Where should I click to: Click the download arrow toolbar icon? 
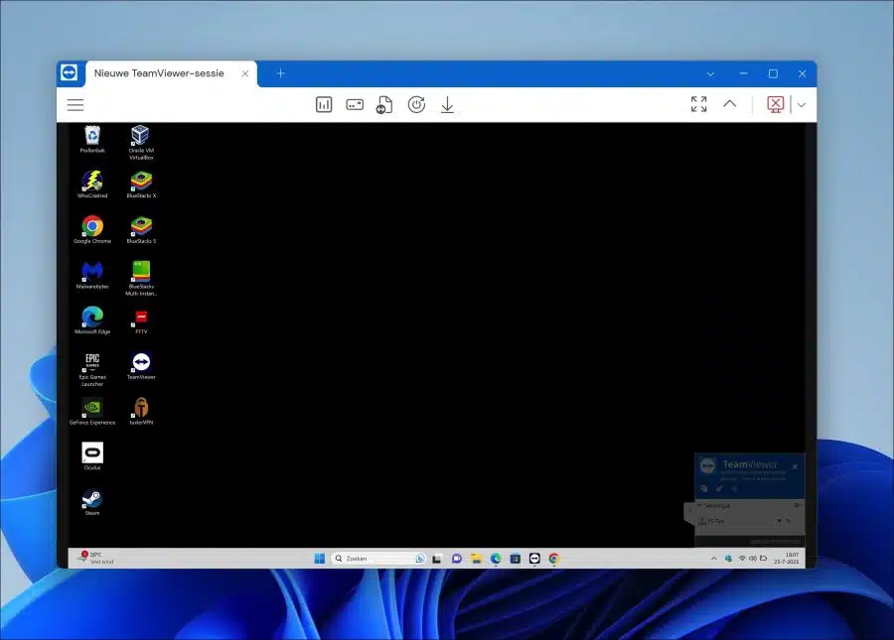tap(448, 105)
